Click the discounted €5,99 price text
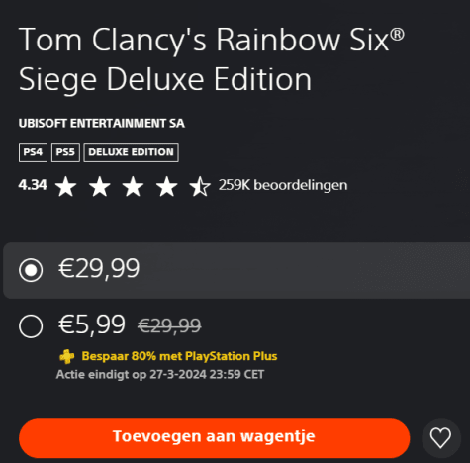 coord(92,324)
